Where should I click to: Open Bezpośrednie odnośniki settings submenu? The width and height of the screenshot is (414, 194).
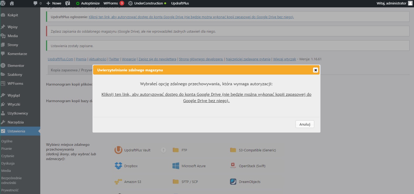coord(12,180)
